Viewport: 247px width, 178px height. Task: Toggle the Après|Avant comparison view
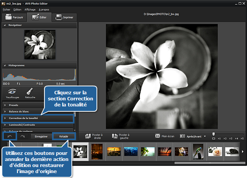tap(193, 136)
